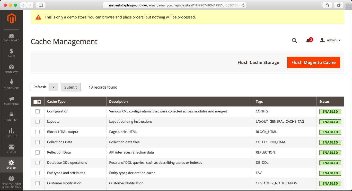Tick the EAV types and attributes checkbox

[38, 173]
